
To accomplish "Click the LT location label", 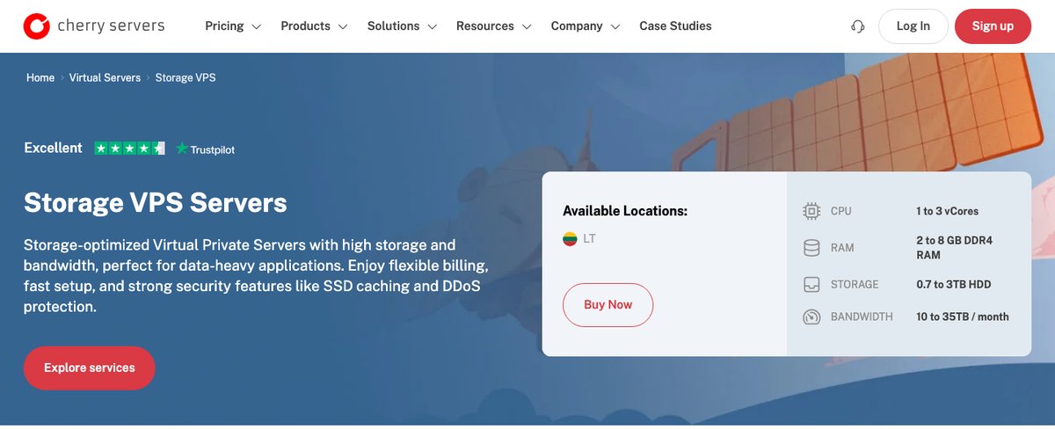I will pos(590,238).
